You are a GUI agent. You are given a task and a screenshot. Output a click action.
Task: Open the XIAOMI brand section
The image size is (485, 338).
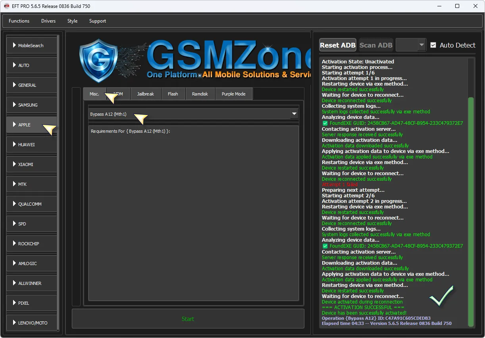32,164
